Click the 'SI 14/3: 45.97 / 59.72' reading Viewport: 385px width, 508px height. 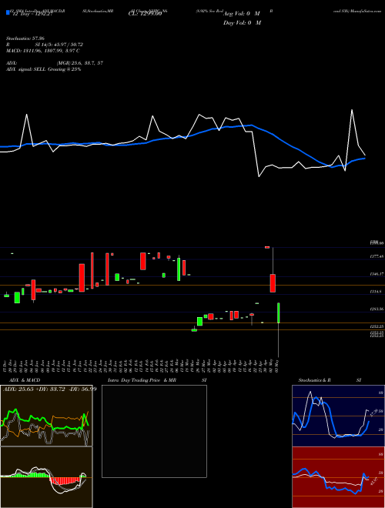59,45
